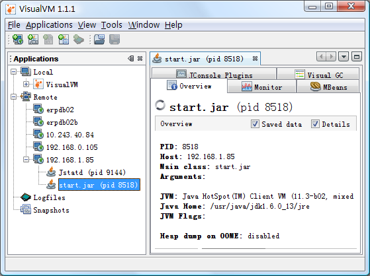Screen dimensions: 370x276
Task: Open the File menu
Action: pos(14,24)
